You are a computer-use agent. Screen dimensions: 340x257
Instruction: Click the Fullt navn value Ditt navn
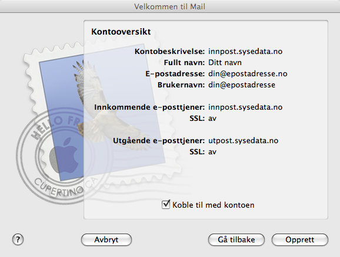tap(225, 63)
